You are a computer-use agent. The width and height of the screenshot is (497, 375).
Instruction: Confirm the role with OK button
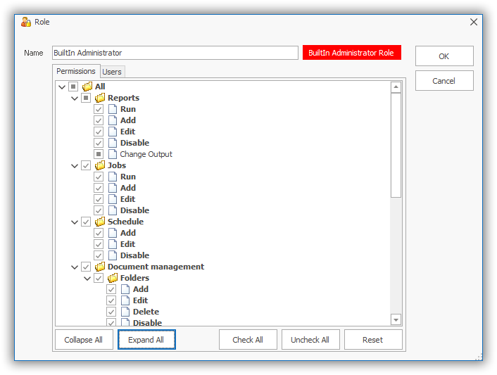pos(443,56)
